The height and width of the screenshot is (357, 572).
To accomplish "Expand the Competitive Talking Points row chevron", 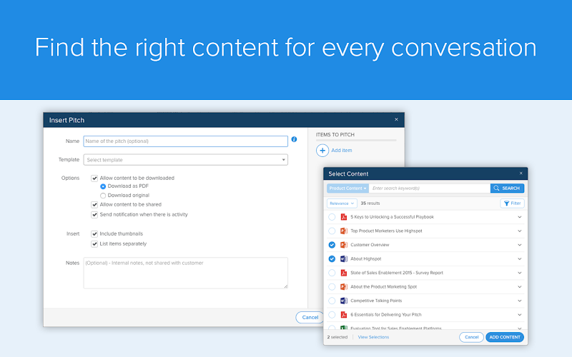I will pyautogui.click(x=520, y=301).
